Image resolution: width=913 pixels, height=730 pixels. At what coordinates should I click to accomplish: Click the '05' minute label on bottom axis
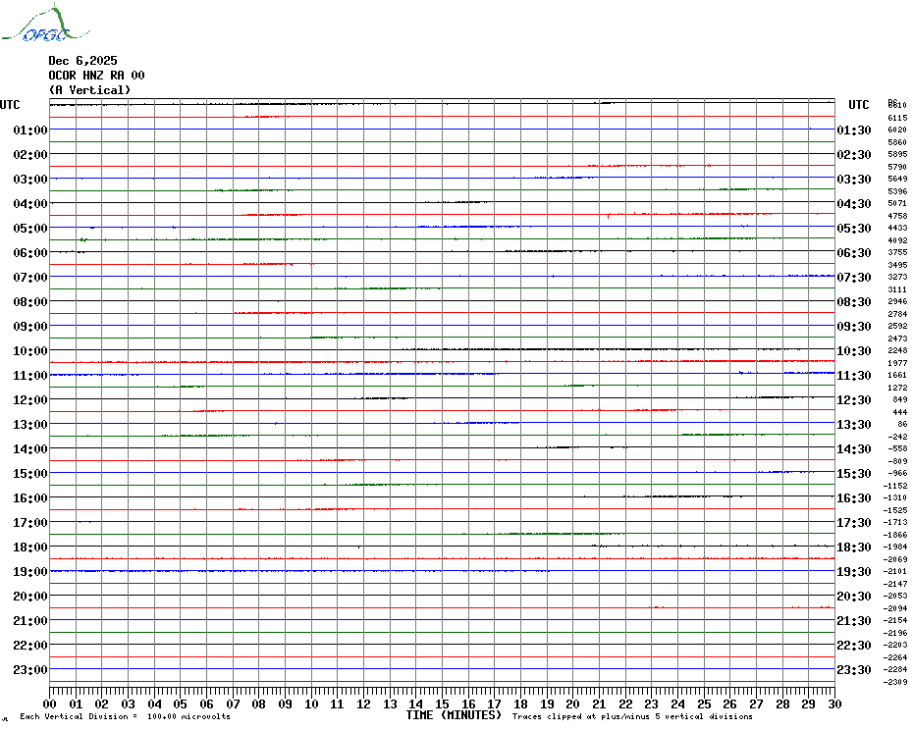coord(181,704)
